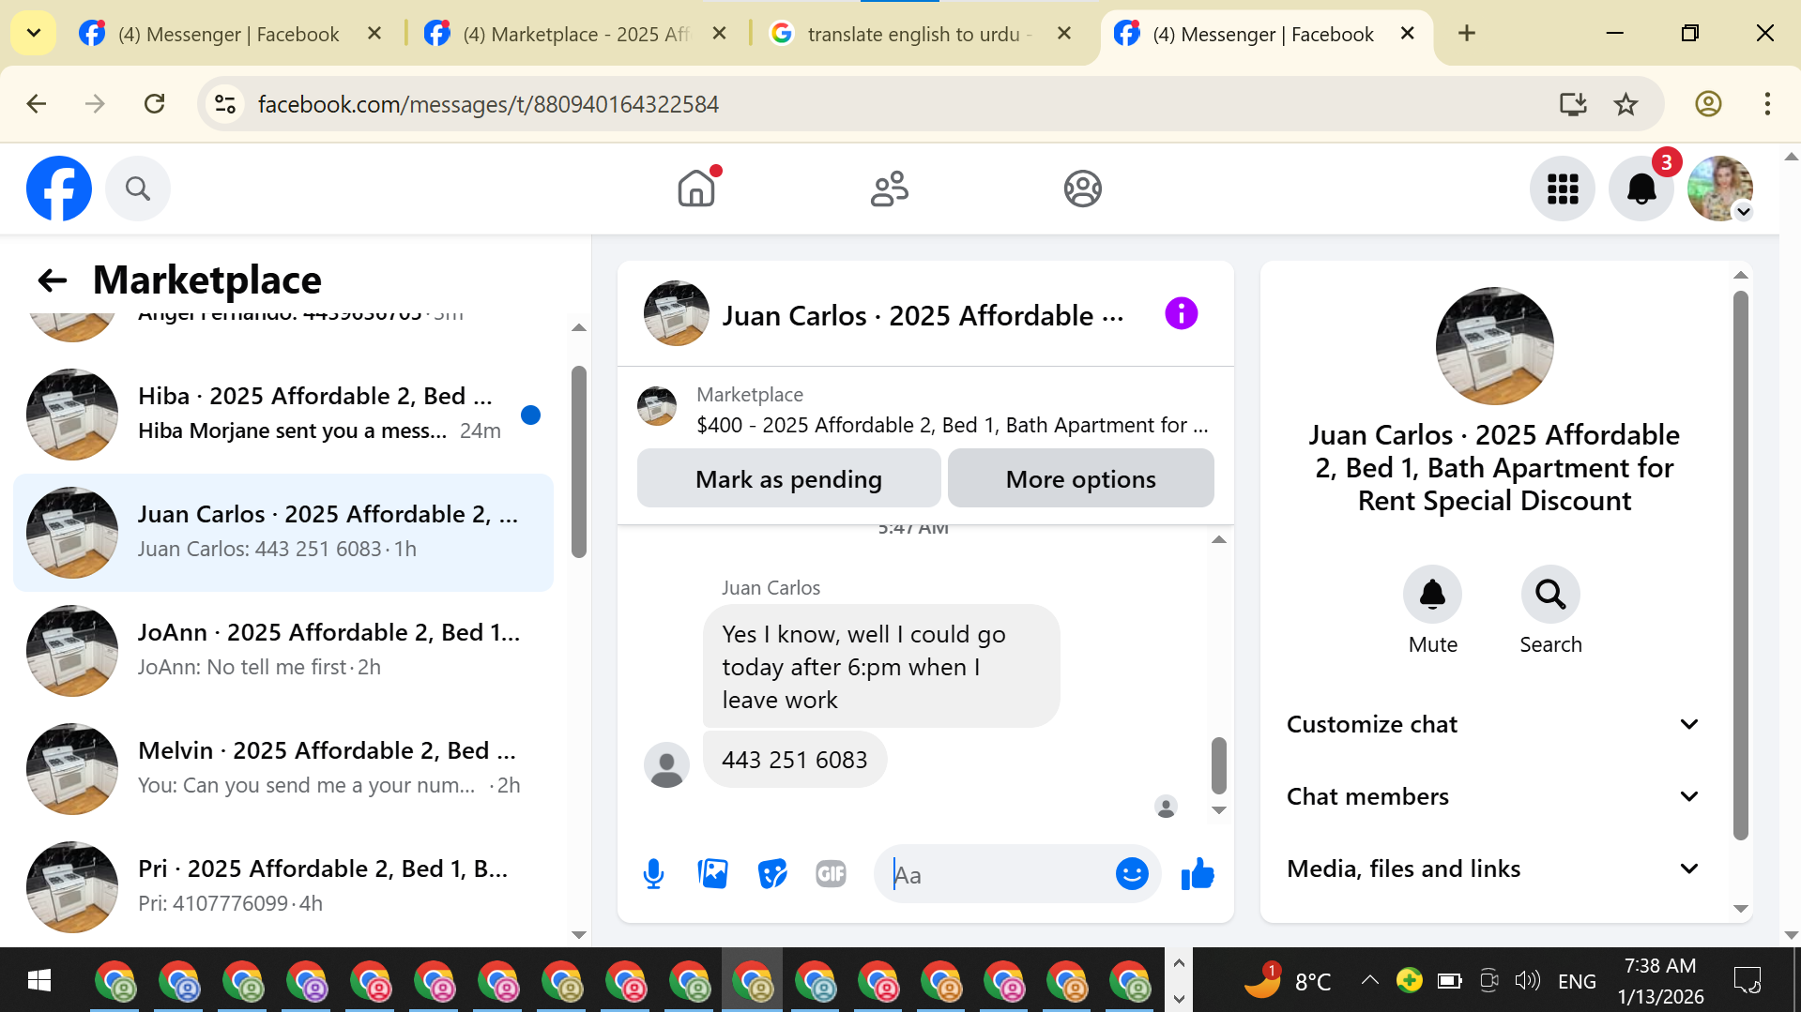This screenshot has height=1012, width=1801.
Task: Close the translate english to urdu tab
Action: pyautogui.click(x=1064, y=34)
